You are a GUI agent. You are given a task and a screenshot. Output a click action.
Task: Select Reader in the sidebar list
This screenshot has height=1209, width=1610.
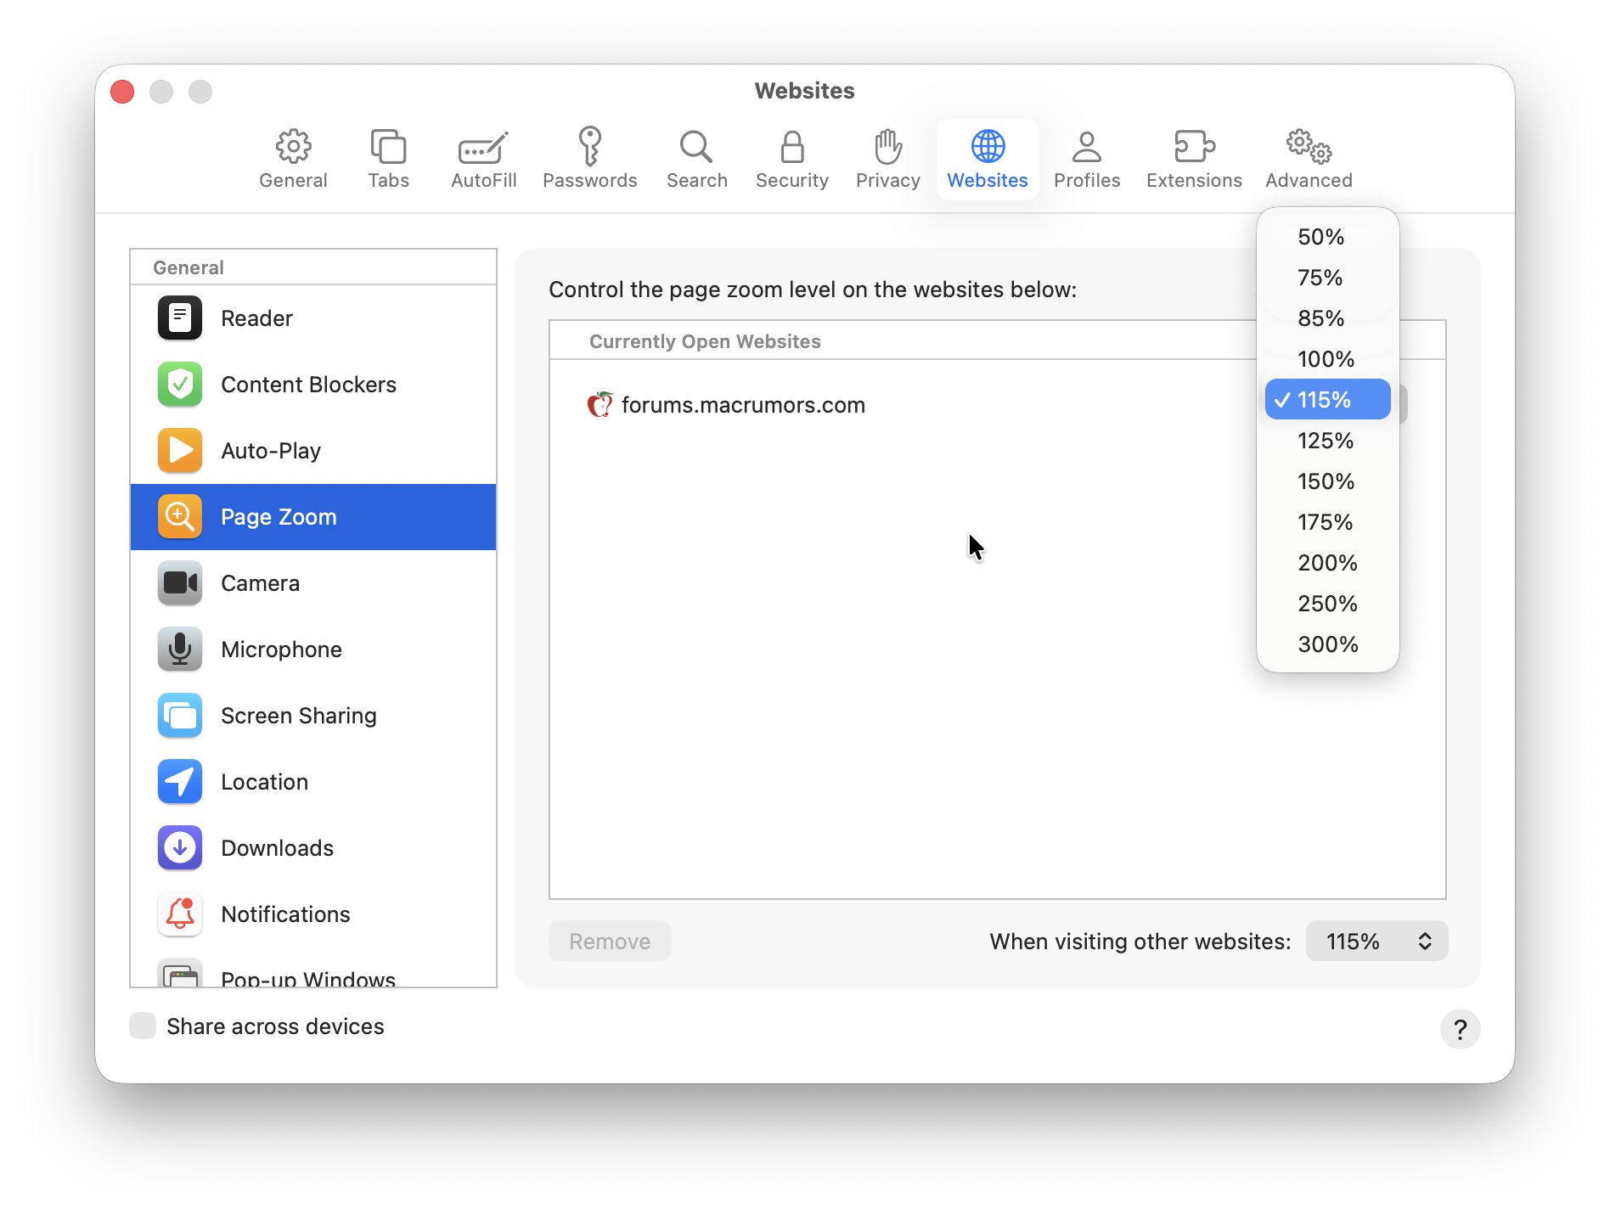[313, 318]
